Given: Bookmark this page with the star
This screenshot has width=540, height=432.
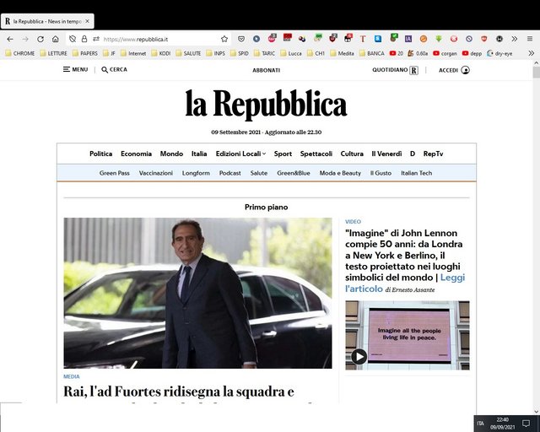Looking at the screenshot, I should tap(224, 40).
